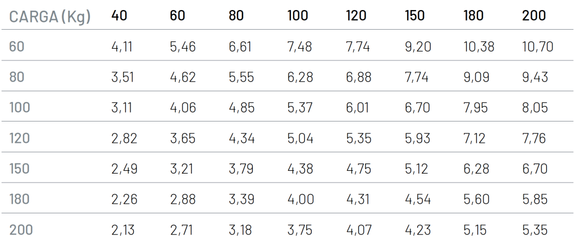575x243 pixels.
Task: Click the CARGA (Kg) header cell
Action: pos(49,16)
